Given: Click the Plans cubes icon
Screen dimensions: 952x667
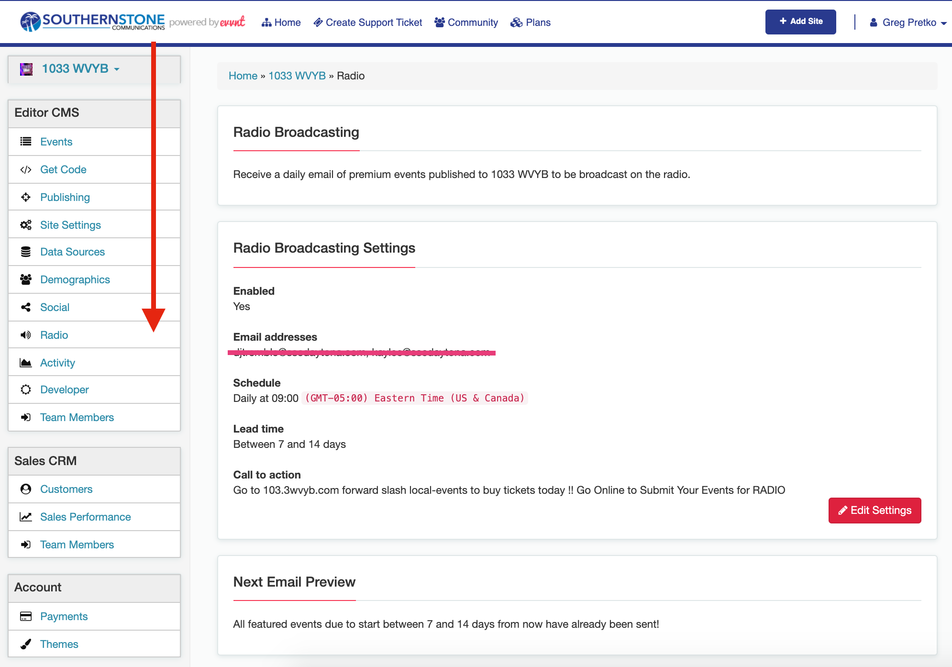Looking at the screenshot, I should pyautogui.click(x=517, y=22).
